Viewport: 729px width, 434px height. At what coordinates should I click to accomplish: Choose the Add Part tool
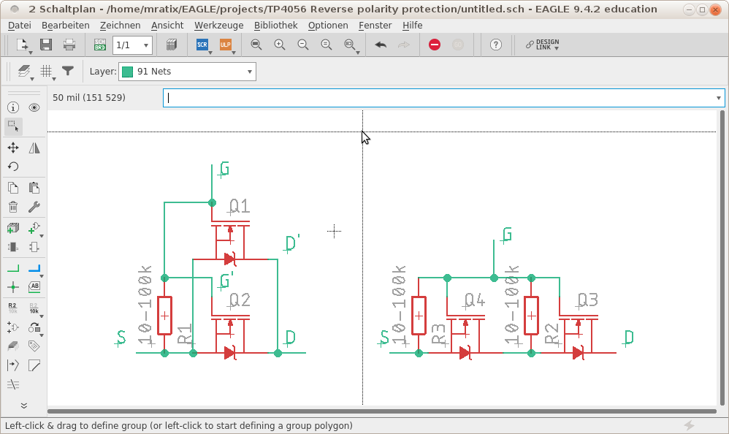(13, 228)
